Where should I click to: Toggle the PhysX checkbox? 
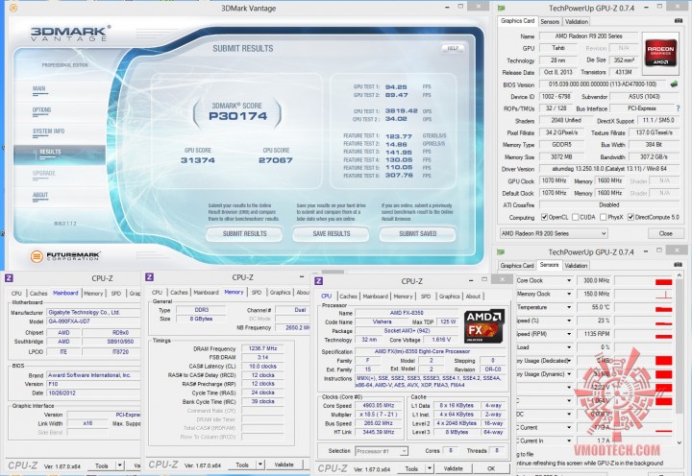(x=604, y=217)
